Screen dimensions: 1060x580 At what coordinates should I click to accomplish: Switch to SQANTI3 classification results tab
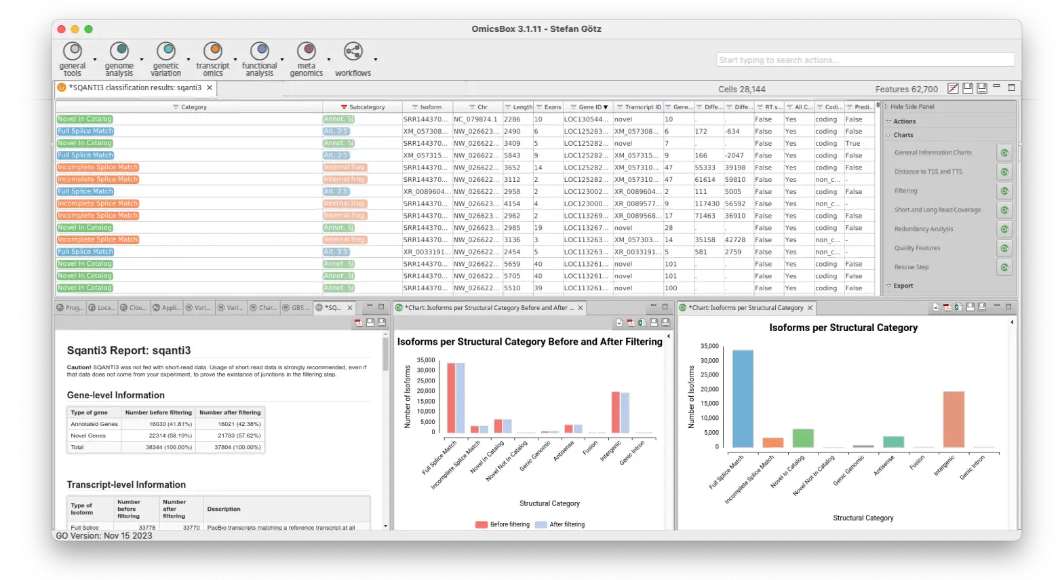135,88
